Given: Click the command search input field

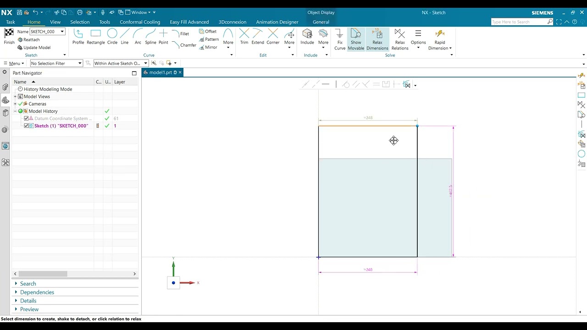Looking at the screenshot, I should point(519,22).
